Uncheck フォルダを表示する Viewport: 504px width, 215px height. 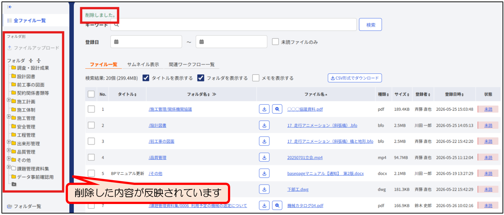coord(201,78)
